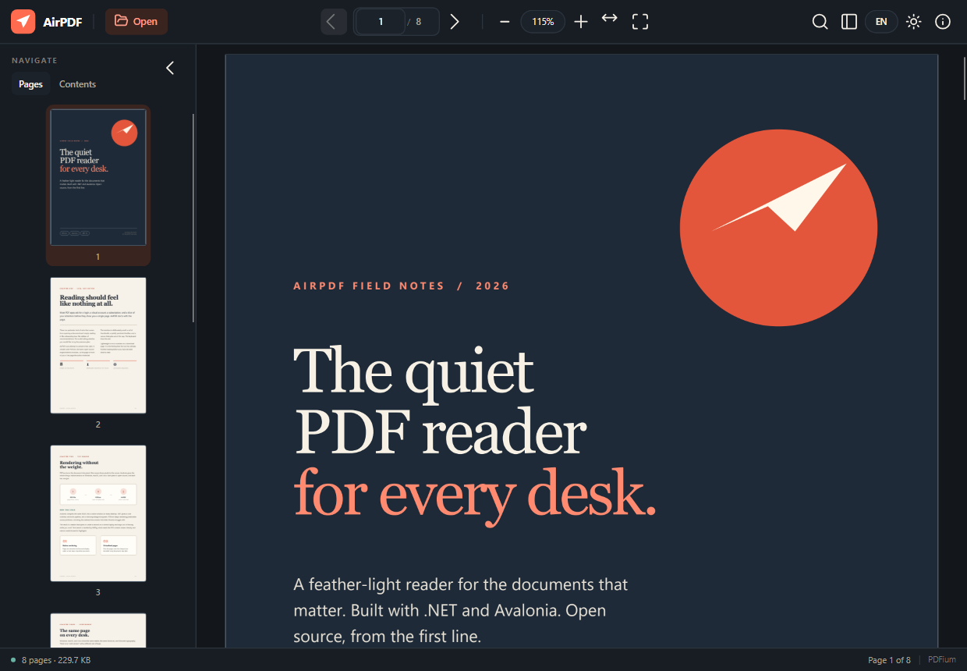Go to next page arrow
Viewport: 967px width, 671px height.
coord(455,22)
